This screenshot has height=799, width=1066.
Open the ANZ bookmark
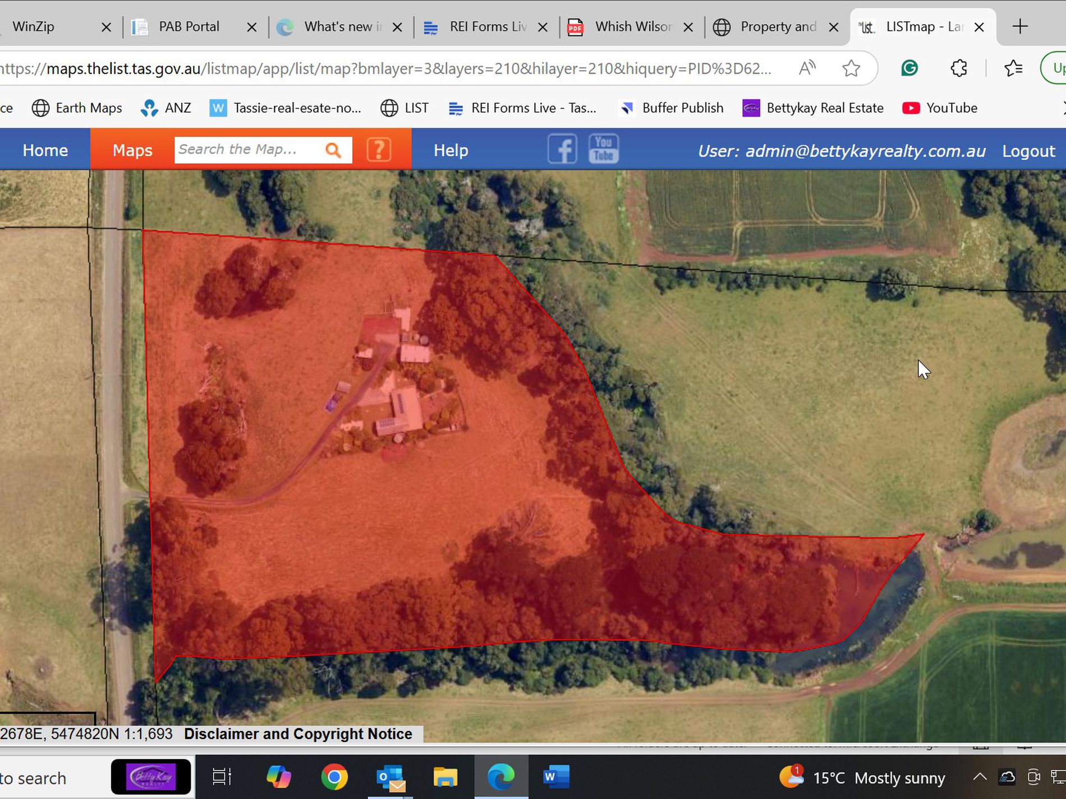(x=166, y=108)
